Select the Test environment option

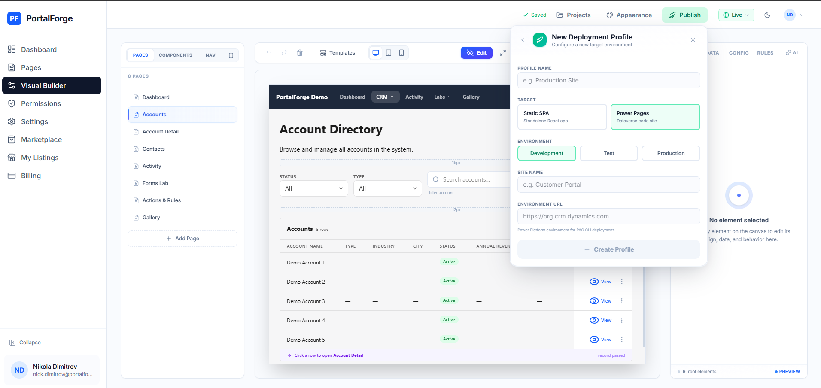608,153
